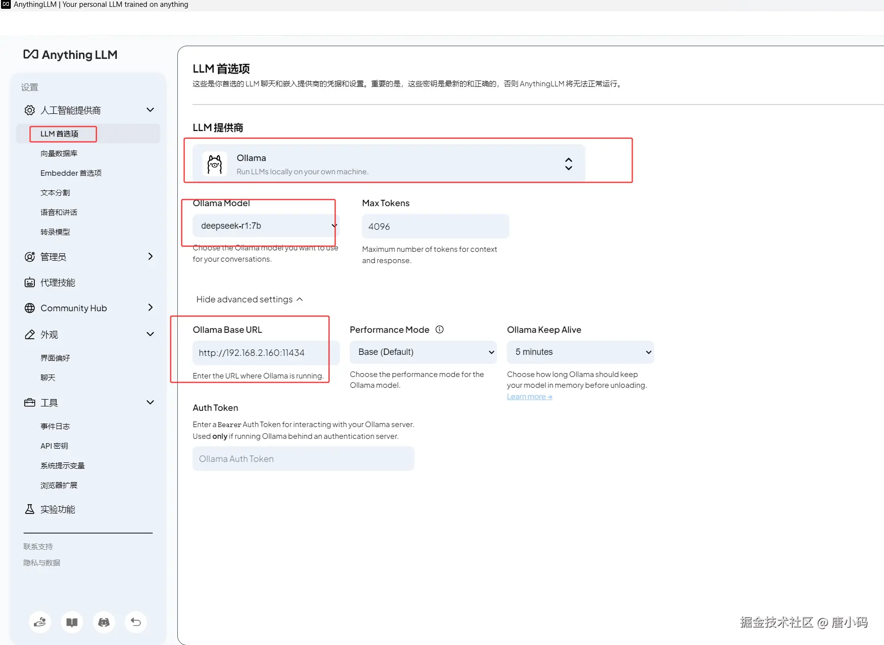884x645 pixels.
Task: Click the Anything LLM logo
Action: pyautogui.click(x=70, y=54)
